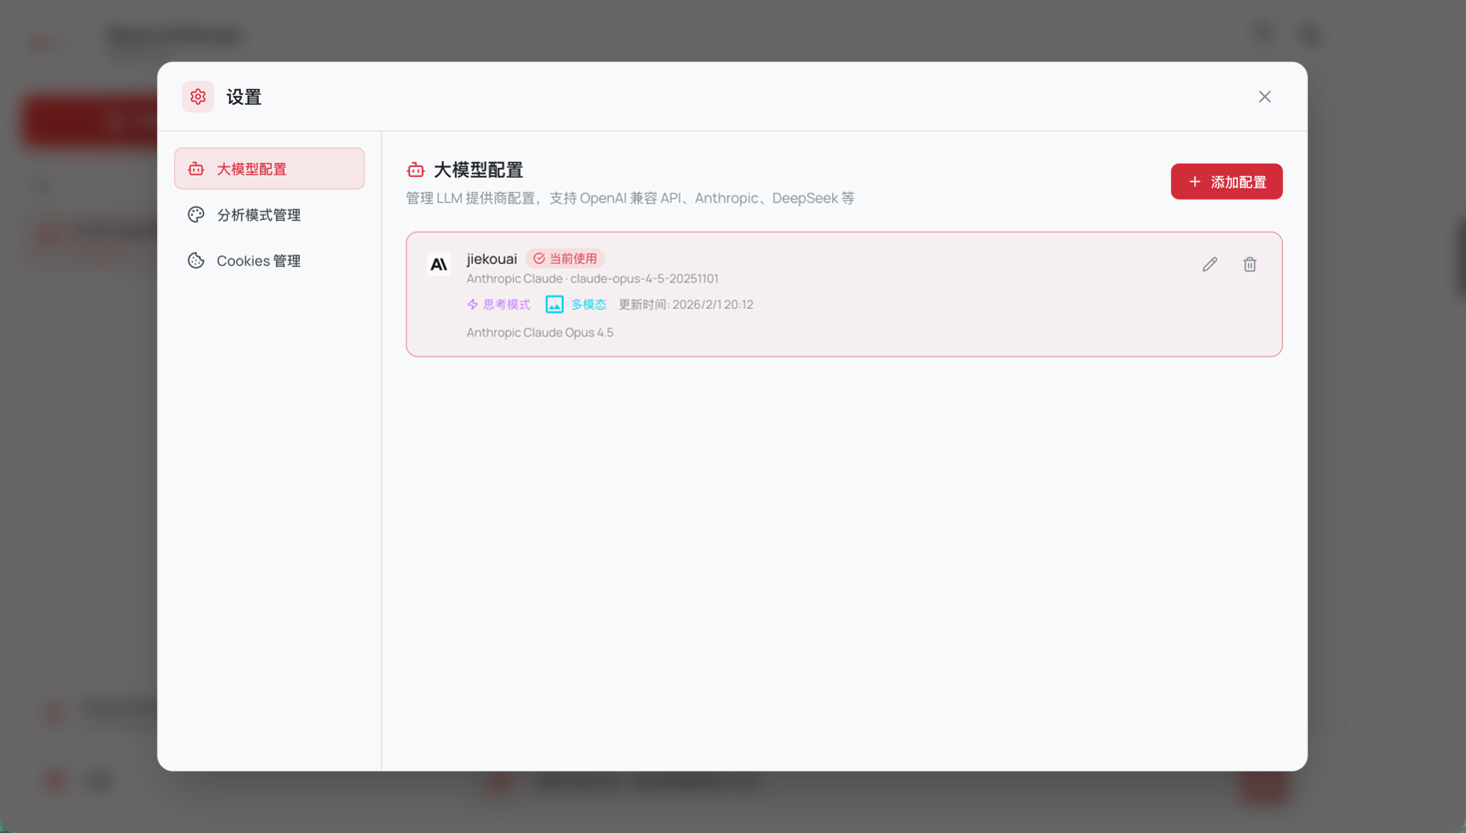Open the 大模型配置 sidebar tab
1466x833 pixels.
pos(269,169)
